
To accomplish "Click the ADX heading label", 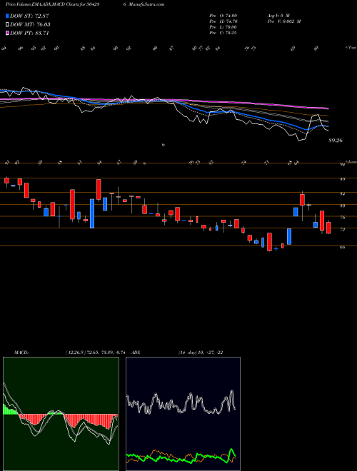I will [136, 353].
